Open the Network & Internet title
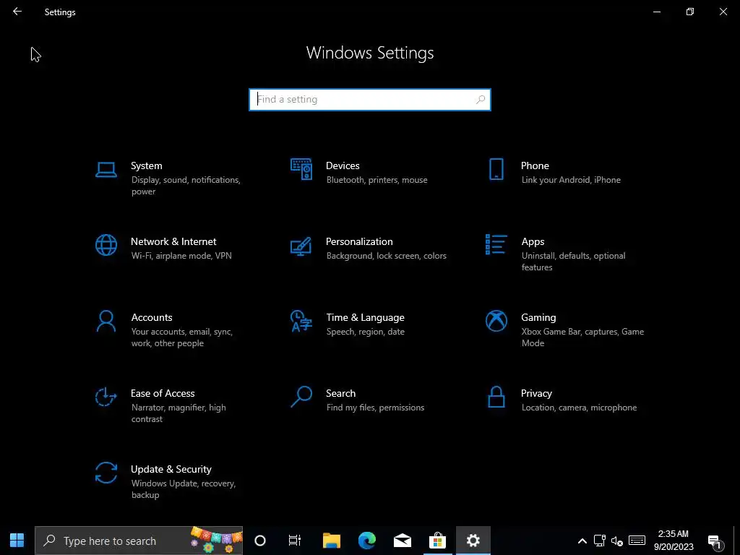Screen dimensions: 740x555 coord(173,241)
